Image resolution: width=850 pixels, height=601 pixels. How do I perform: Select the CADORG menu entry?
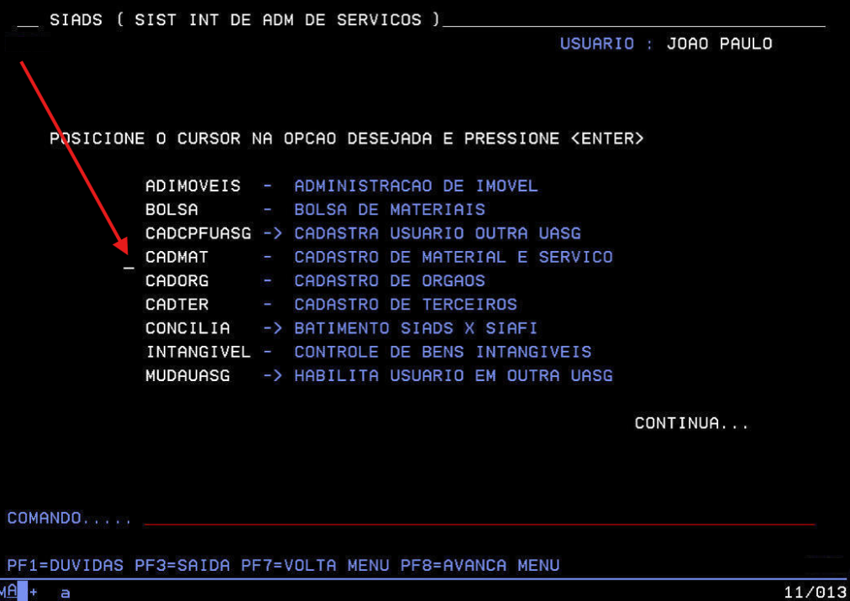click(x=176, y=280)
